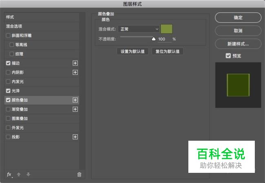Enable the 内阴影 checkbox
This screenshot has width=265, height=183.
[x=8, y=72]
